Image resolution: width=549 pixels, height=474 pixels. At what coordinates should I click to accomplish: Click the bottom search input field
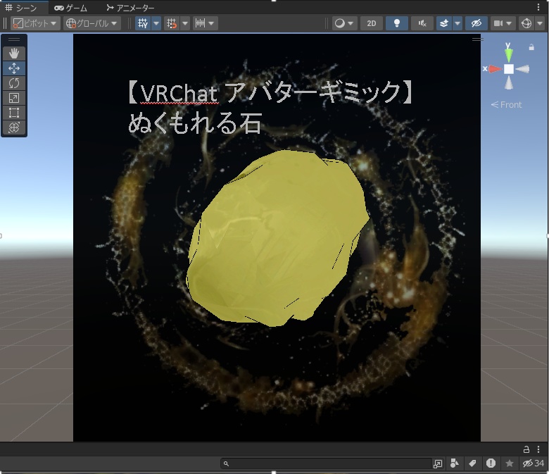pos(326,463)
